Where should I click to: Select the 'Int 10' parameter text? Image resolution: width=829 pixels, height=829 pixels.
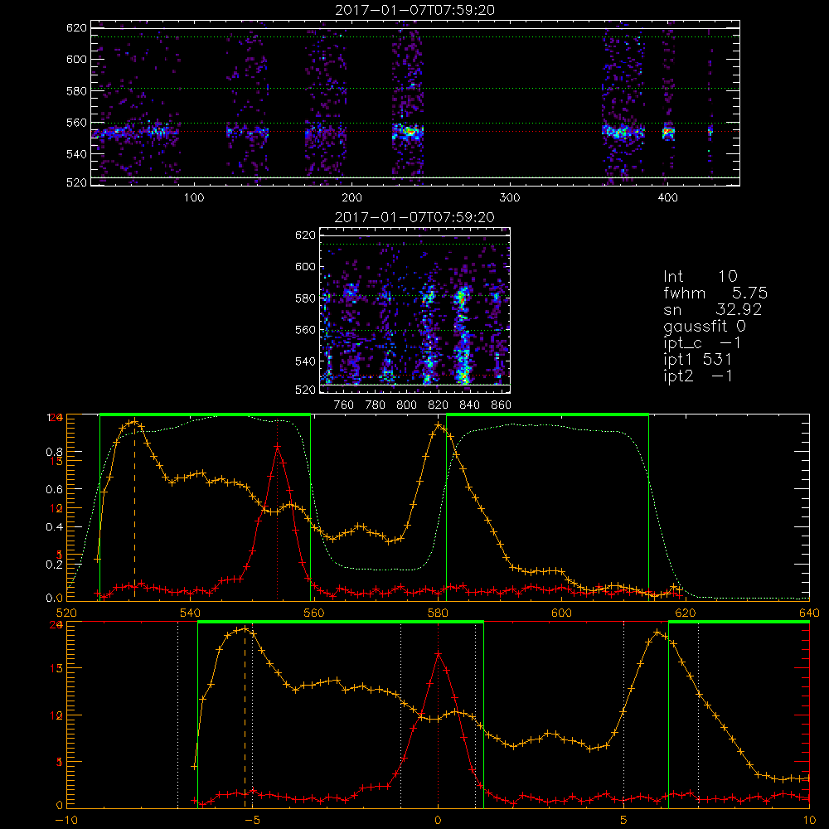(700, 276)
